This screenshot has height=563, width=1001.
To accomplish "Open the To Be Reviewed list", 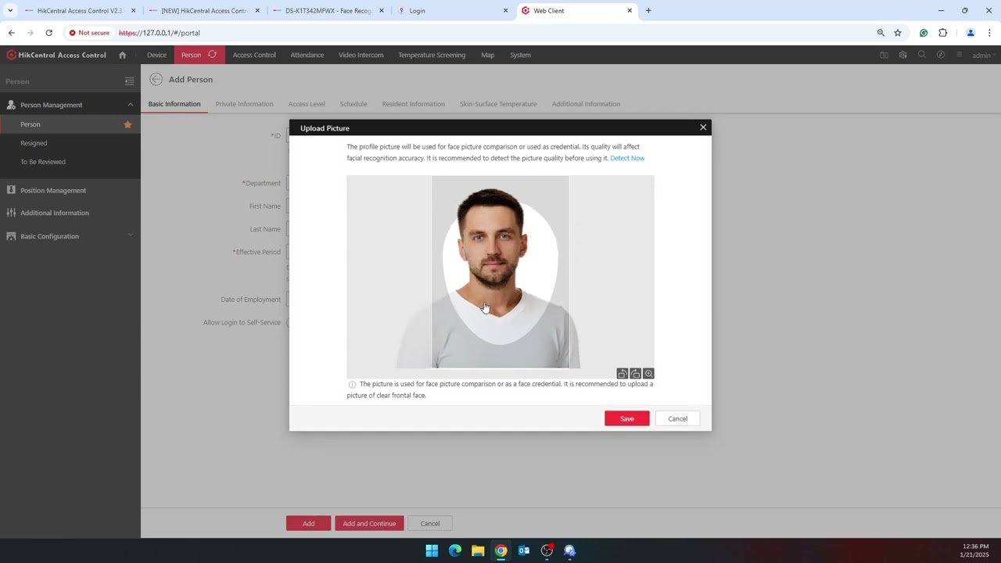I will pos(43,162).
